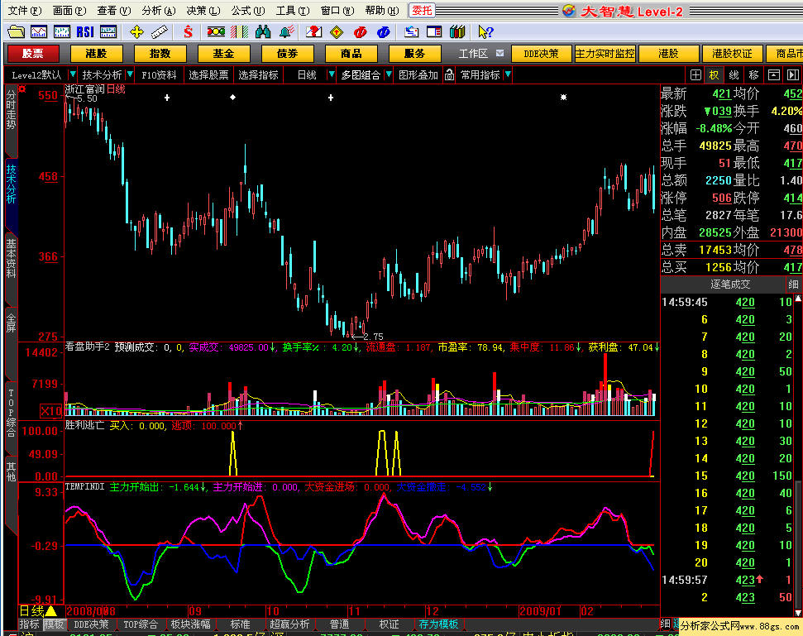The width and height of the screenshot is (803, 636).
Task: Expand the 常用指标 dropdown arrow
Action: (x=508, y=74)
